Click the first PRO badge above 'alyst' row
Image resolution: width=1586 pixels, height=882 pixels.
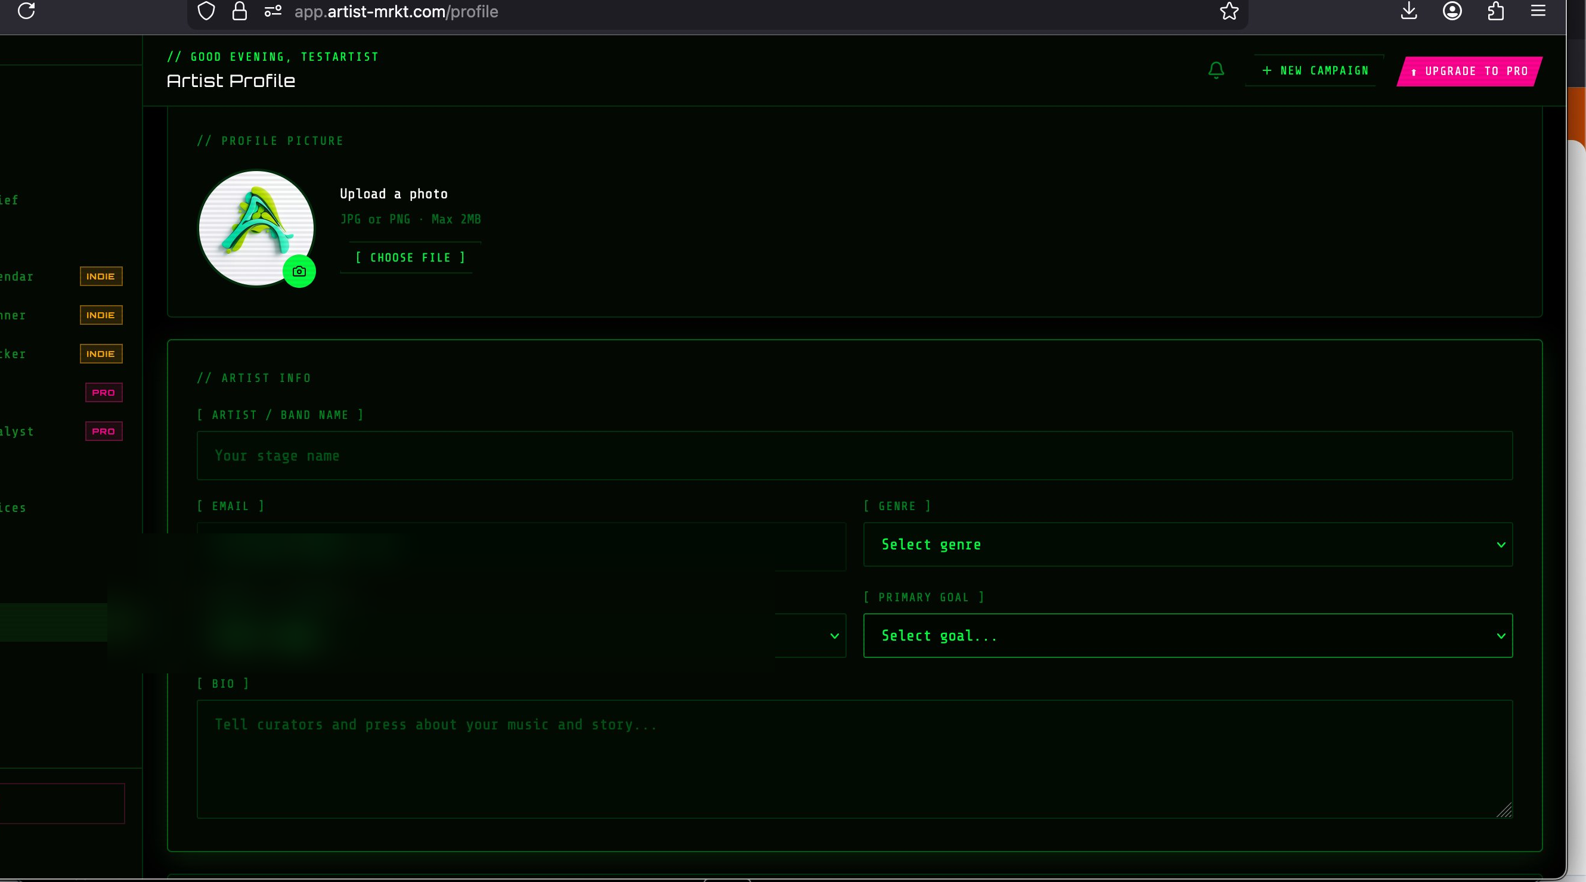[x=103, y=393]
